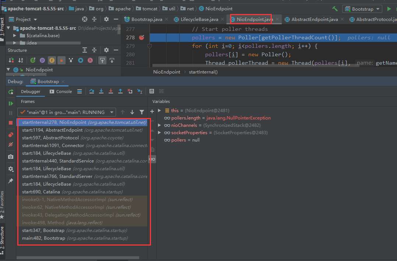Switch to the Debugger tab
The height and width of the screenshot is (261, 397).
[31, 92]
